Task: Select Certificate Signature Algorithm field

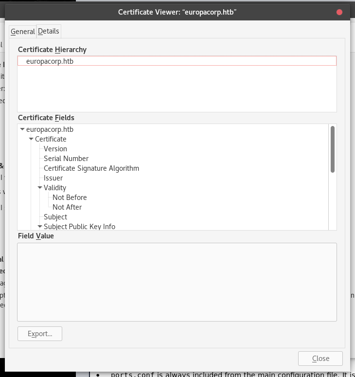Action: point(91,168)
